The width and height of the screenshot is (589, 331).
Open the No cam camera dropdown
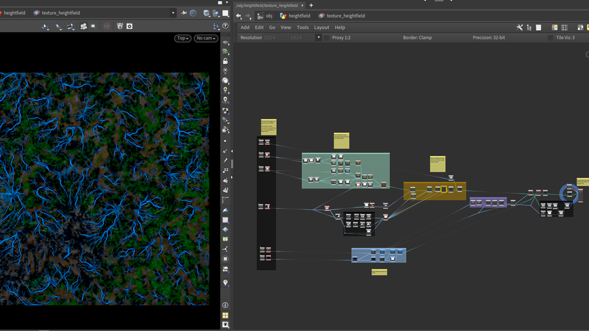[x=205, y=38]
